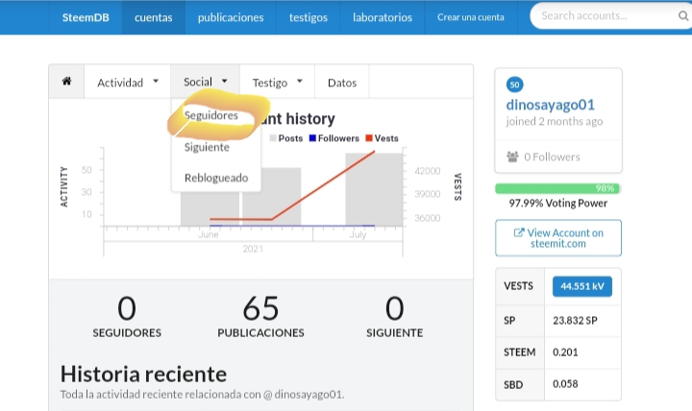Go to cuentas in top navigation
The image size is (692, 411).
point(154,17)
